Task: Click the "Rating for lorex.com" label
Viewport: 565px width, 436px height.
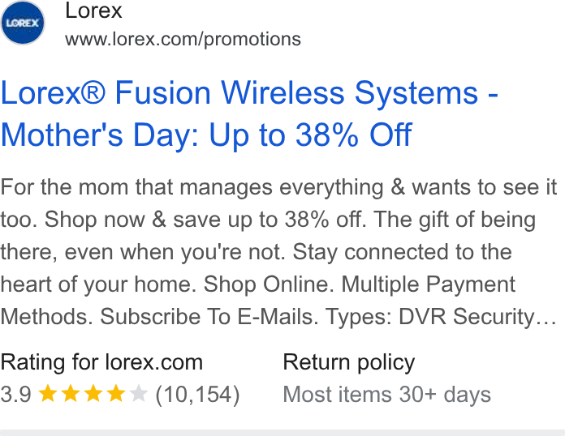Action: 101,362
